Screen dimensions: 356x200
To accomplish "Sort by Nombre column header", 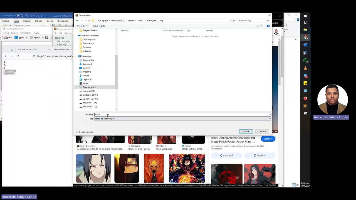I will point(125,31).
